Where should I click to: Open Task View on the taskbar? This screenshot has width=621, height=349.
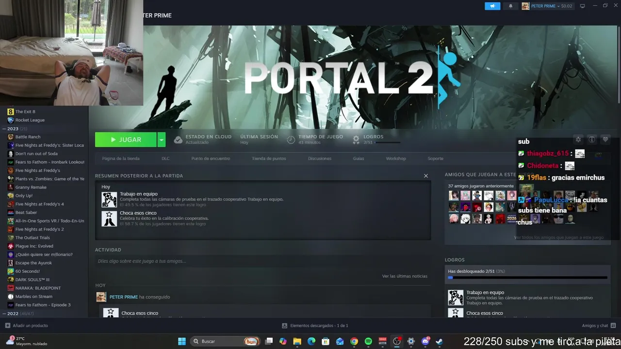coord(269,341)
